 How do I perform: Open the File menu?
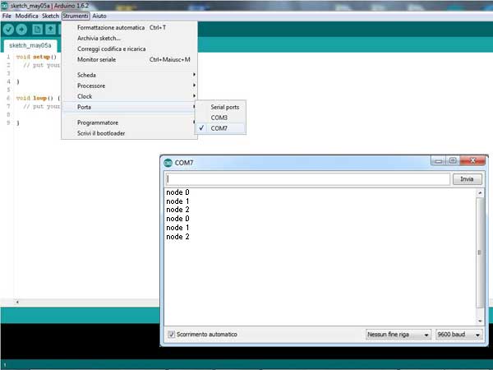click(x=7, y=16)
